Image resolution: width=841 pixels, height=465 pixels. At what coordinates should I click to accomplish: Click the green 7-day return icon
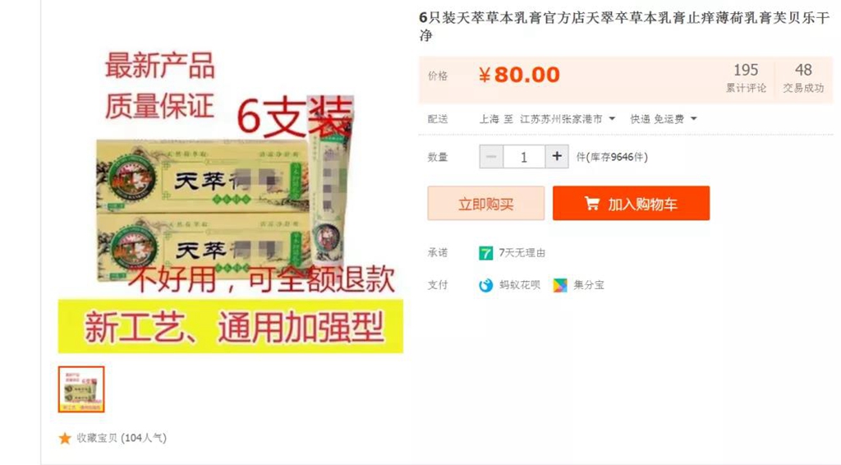tap(485, 252)
